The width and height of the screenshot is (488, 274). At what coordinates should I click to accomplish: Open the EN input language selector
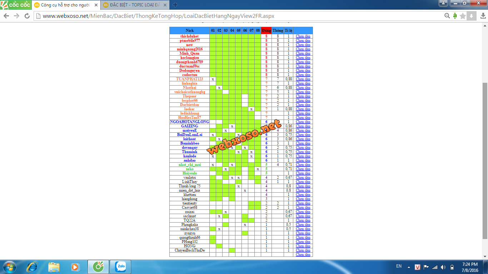tap(399, 267)
